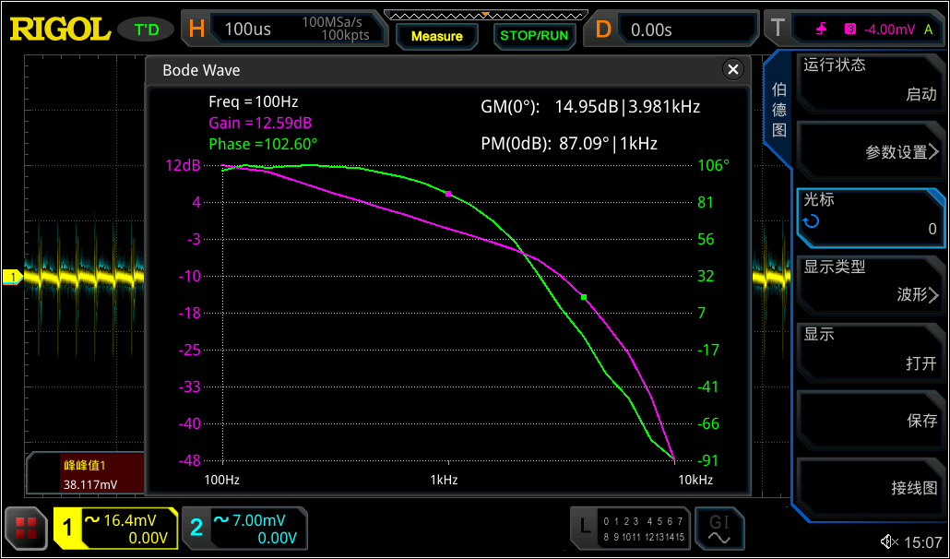Click the RIGOL logo
The image size is (950, 559).
[x=59, y=29]
